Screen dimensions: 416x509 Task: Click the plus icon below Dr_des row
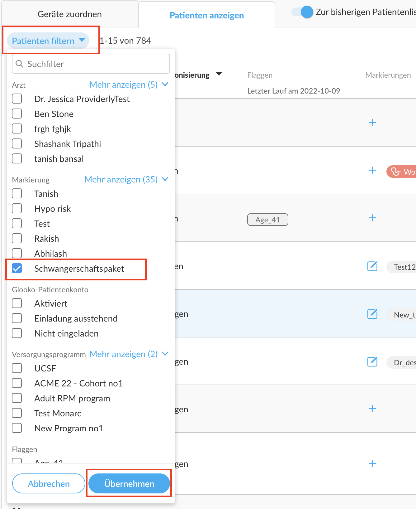[x=372, y=409]
